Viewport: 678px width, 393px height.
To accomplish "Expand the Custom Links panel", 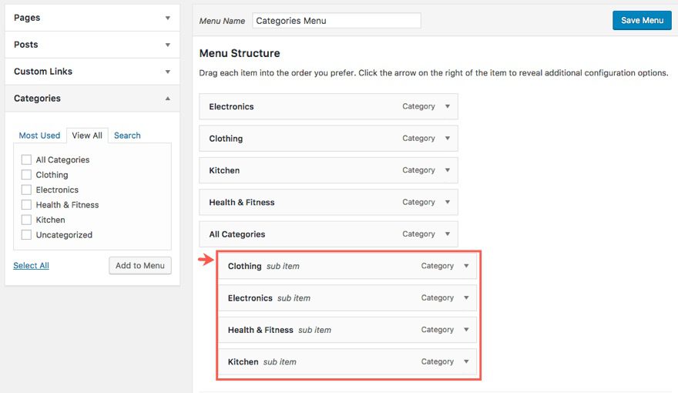I will [167, 72].
